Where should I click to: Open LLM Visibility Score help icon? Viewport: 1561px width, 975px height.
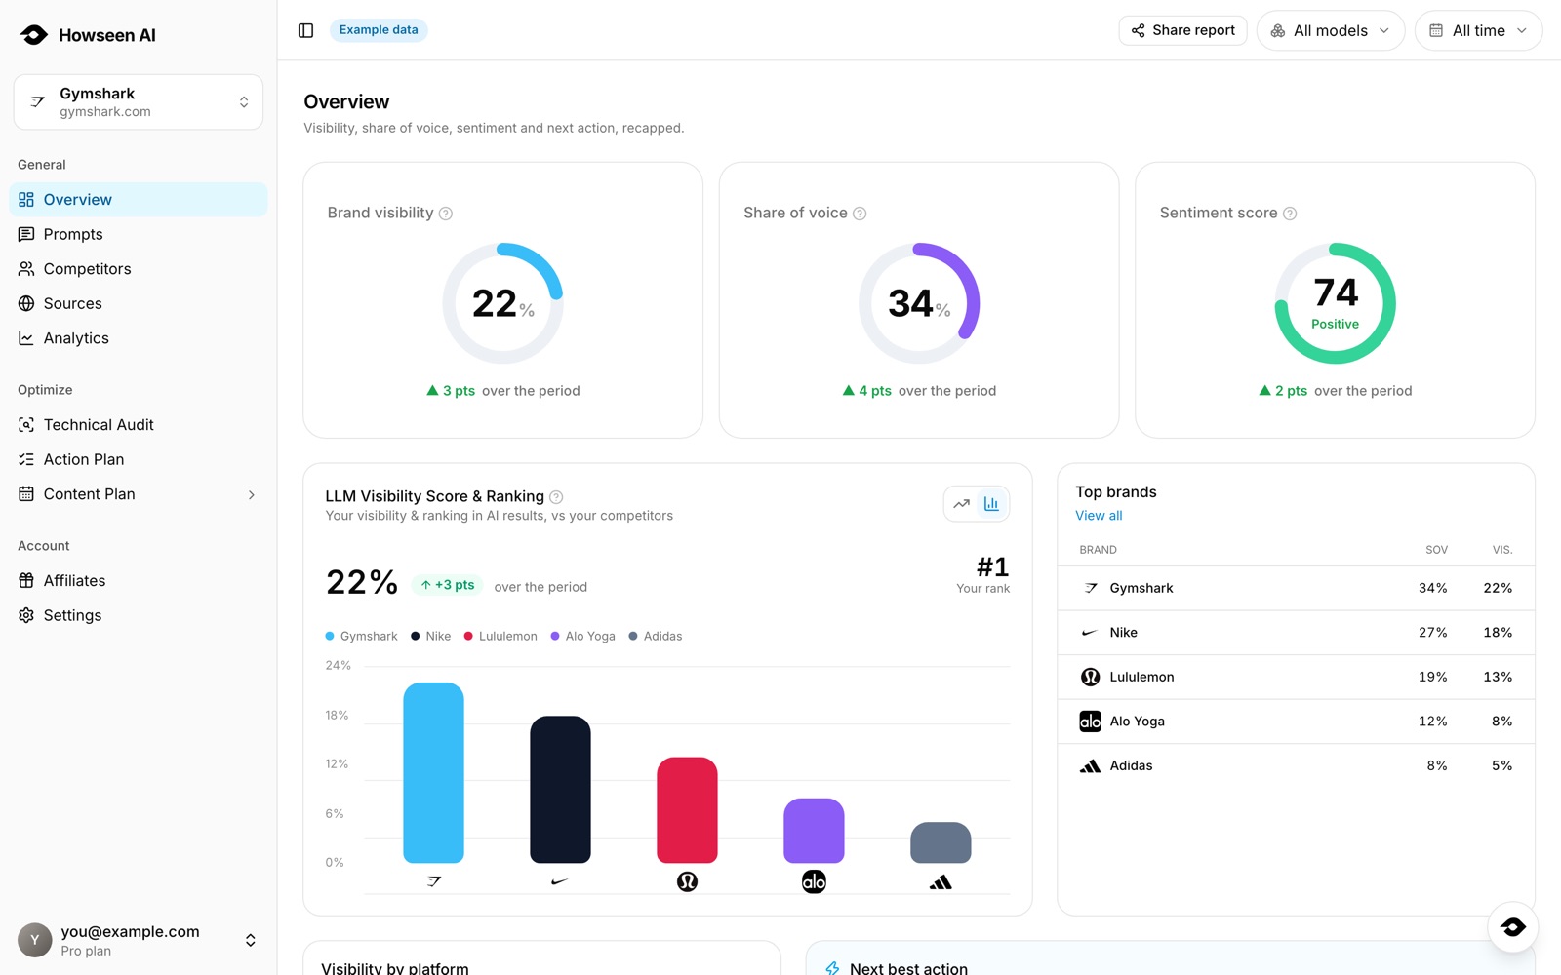(556, 497)
